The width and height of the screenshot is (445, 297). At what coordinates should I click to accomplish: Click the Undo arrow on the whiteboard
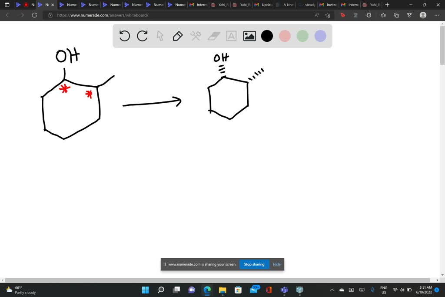124,36
